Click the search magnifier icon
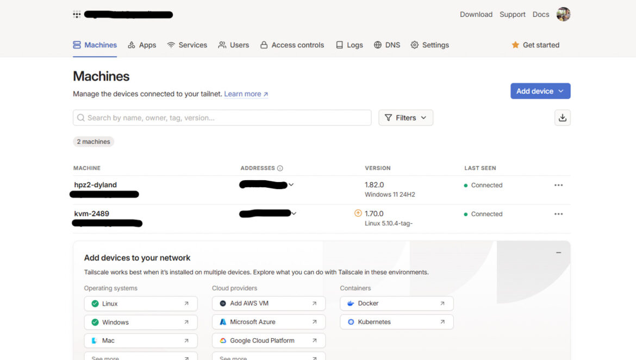 80,117
